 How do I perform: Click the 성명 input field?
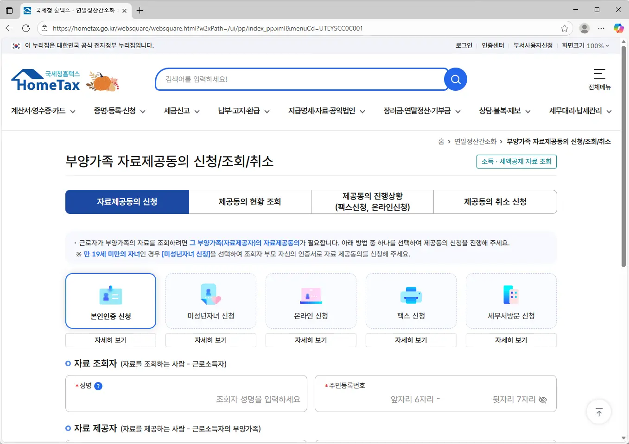(209, 399)
